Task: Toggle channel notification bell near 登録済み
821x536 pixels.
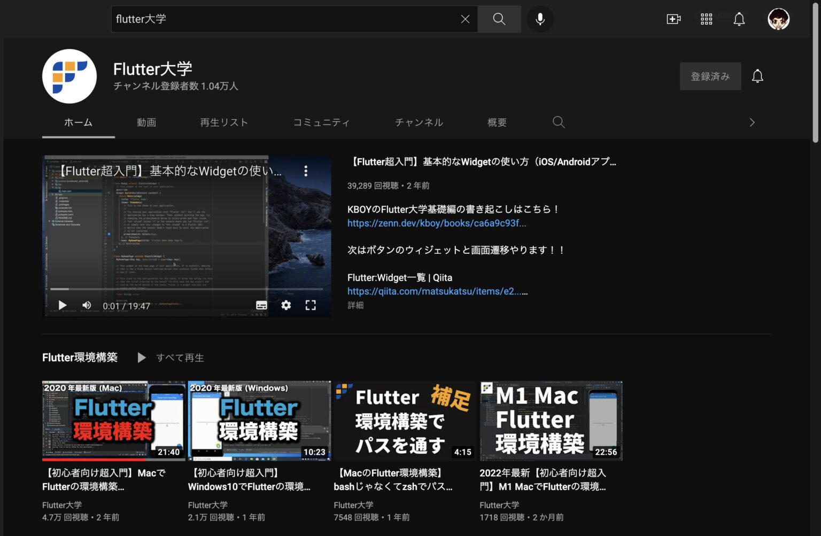Action: (757, 76)
